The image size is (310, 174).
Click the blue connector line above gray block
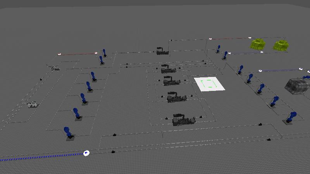point(280,70)
